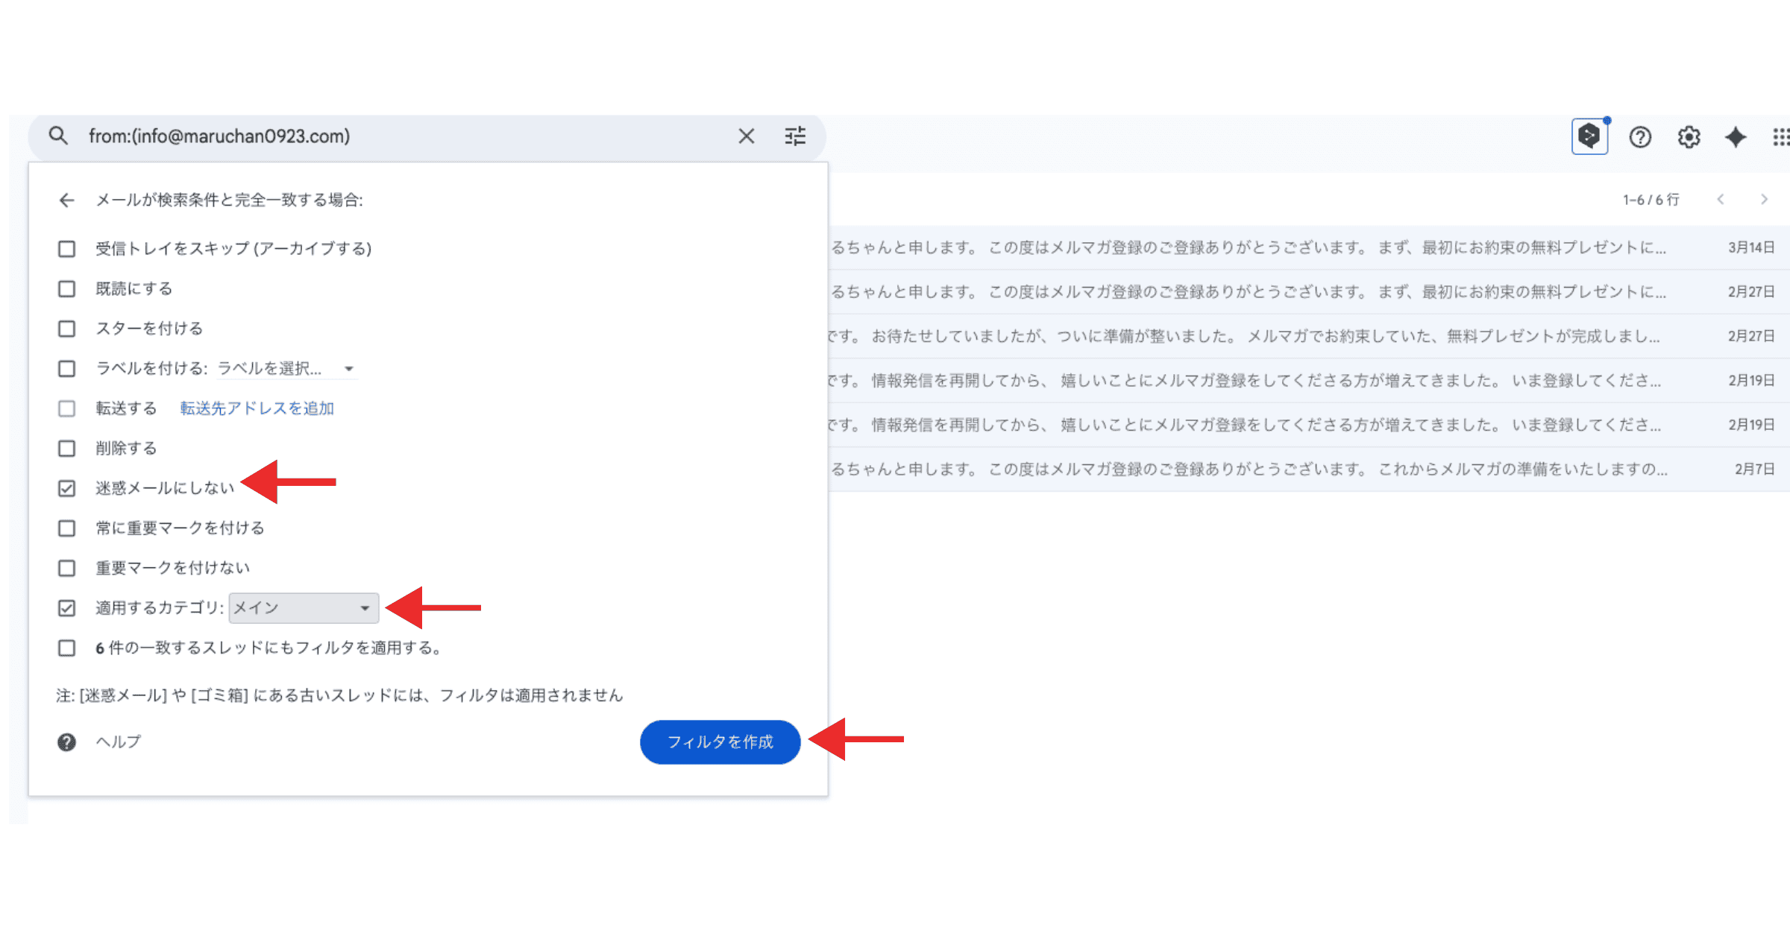The height and width of the screenshot is (939, 1790).
Task: Open 転送先アドレスを追加 link
Action: click(x=257, y=408)
